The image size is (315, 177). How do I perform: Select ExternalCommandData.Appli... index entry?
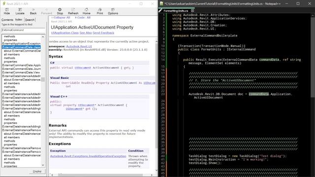pyautogui.click(x=21, y=65)
